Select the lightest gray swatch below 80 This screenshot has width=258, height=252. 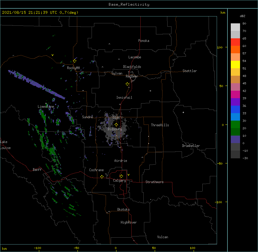[x=235, y=27]
